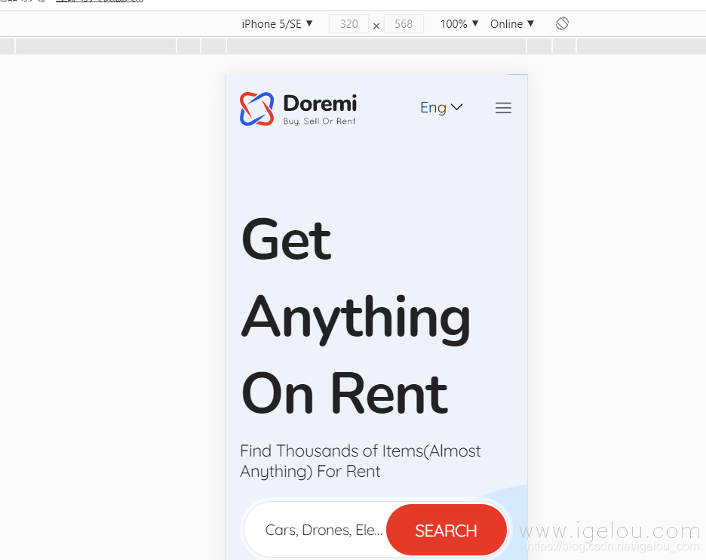
Task: Open the 100% zoom dropdown
Action: coord(459,24)
